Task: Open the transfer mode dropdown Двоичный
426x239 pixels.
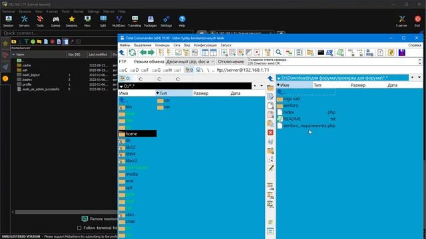Action: click(190, 62)
